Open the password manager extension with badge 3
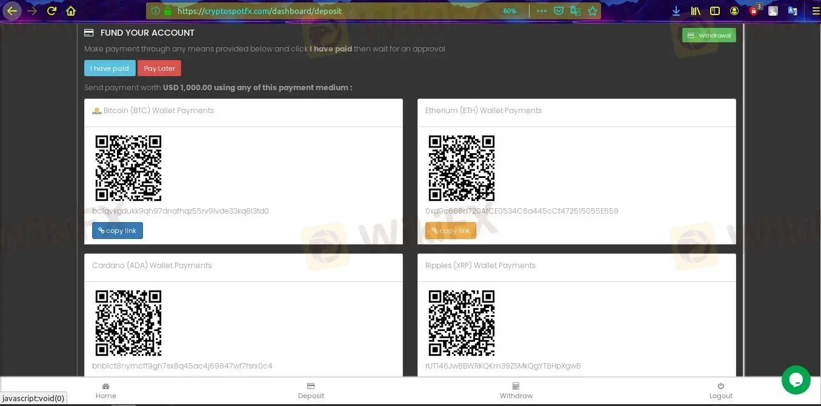Viewport: 821px width, 406px height. coord(754,11)
